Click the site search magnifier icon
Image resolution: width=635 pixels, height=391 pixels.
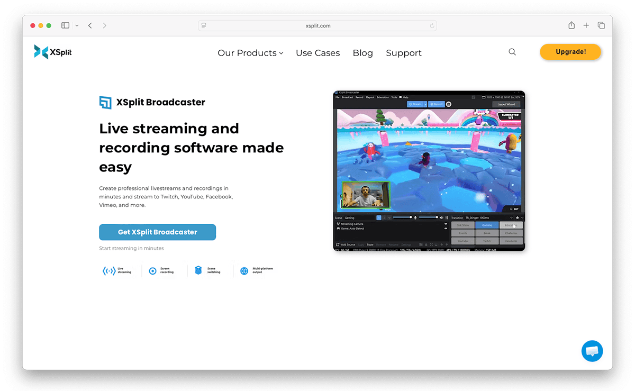512,52
